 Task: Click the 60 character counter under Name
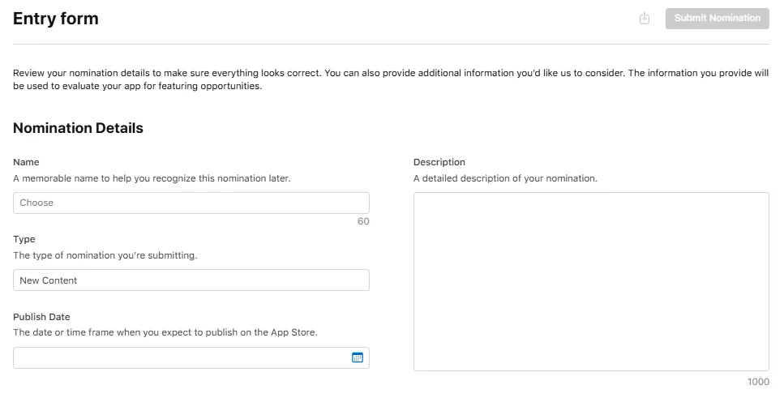(363, 221)
